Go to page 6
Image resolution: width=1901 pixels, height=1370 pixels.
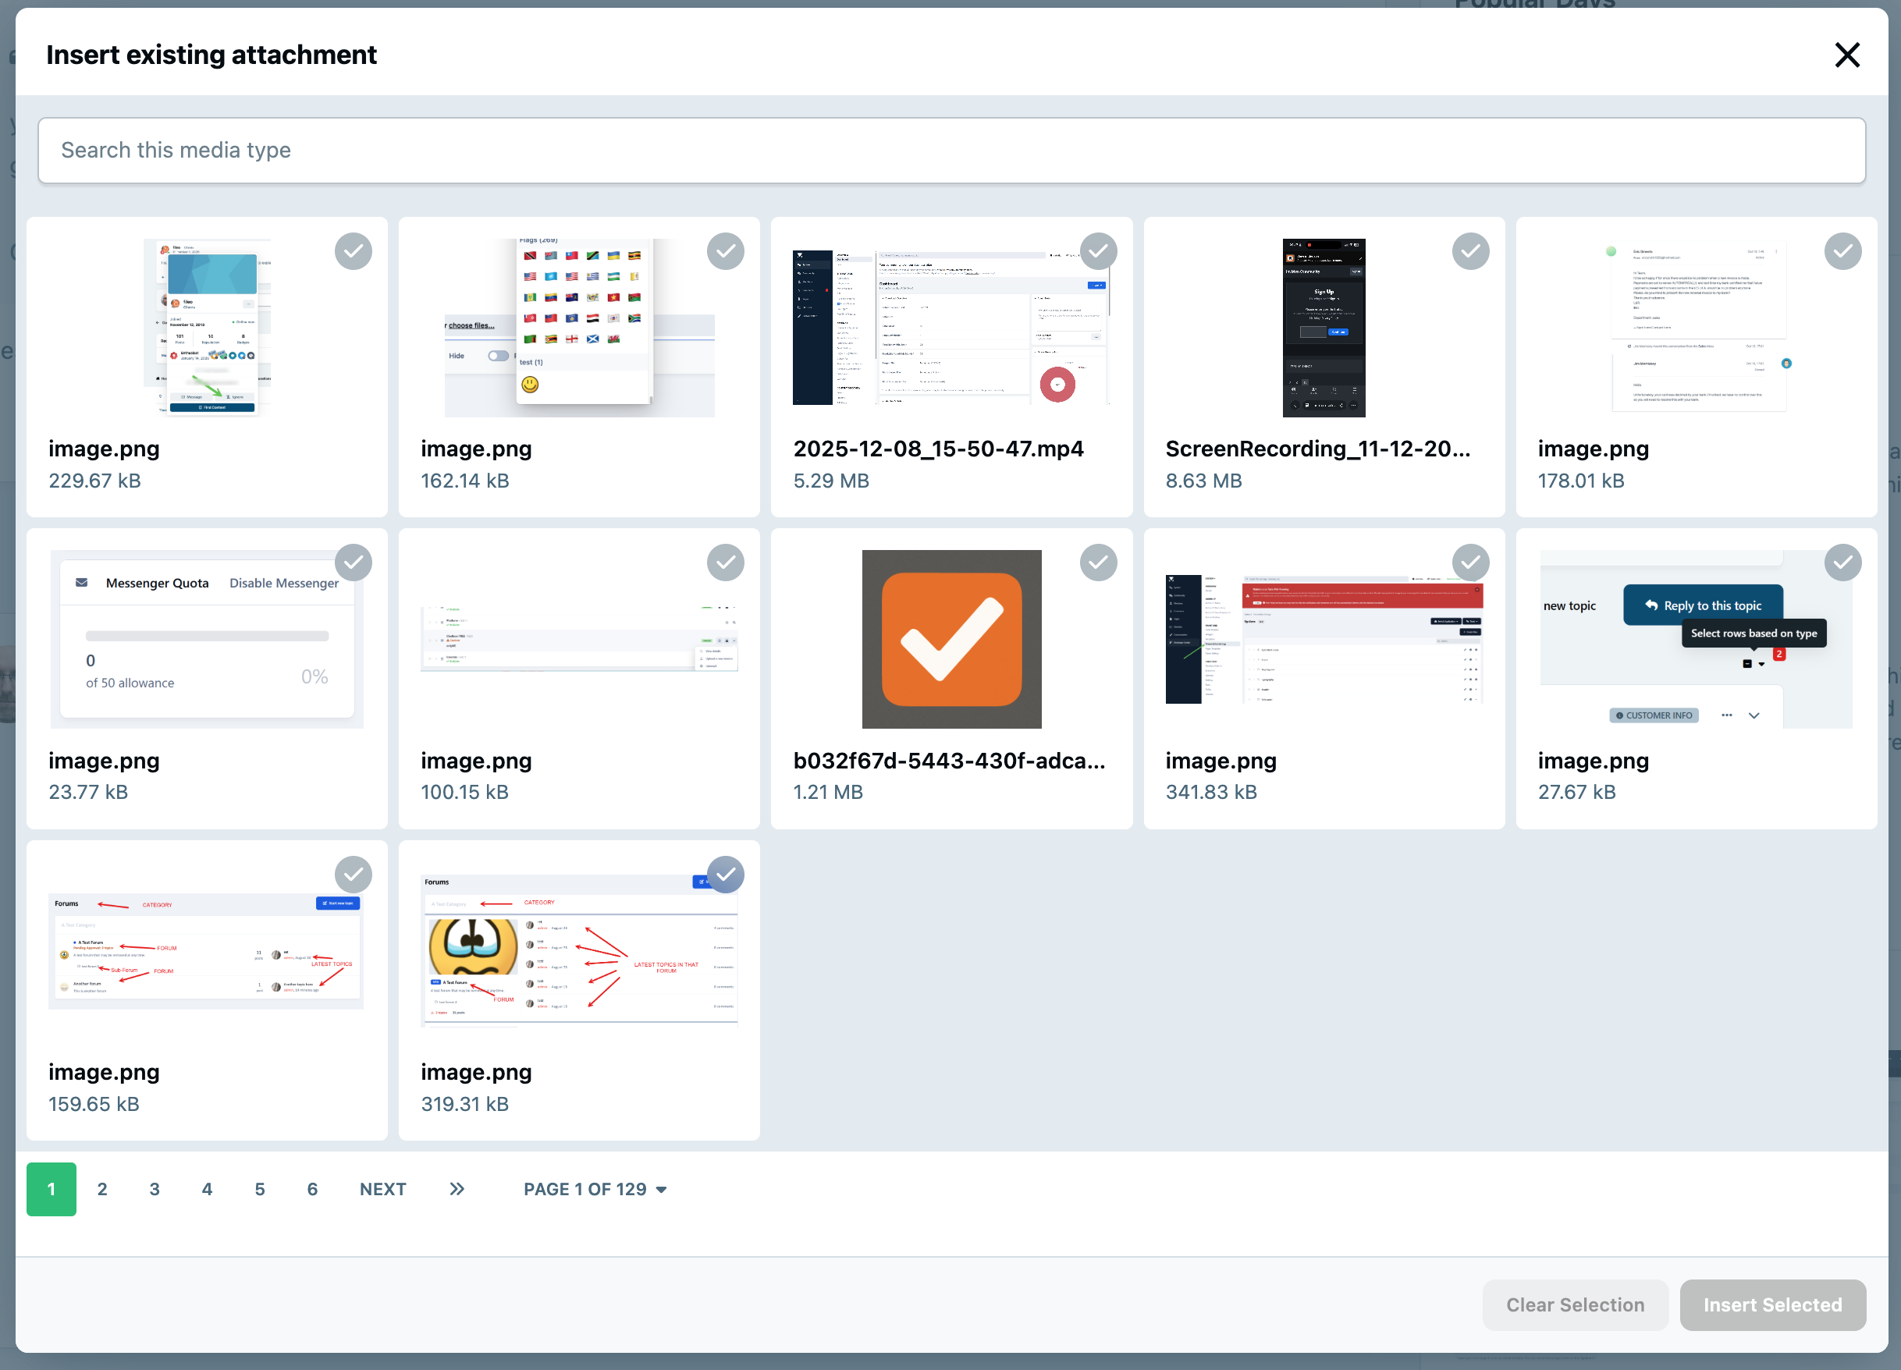point(313,1189)
